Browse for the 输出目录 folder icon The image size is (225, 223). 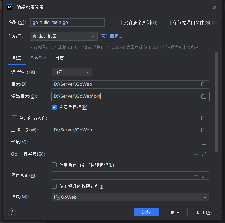pyautogui.click(x=204, y=96)
